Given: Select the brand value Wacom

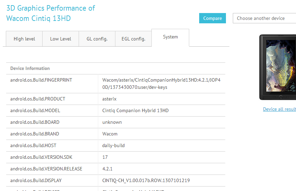Looking at the screenshot, I should pos(110,134).
